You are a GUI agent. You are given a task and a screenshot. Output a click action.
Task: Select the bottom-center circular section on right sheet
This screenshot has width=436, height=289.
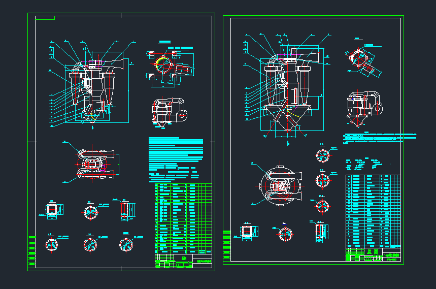pyautogui.click(x=285, y=234)
